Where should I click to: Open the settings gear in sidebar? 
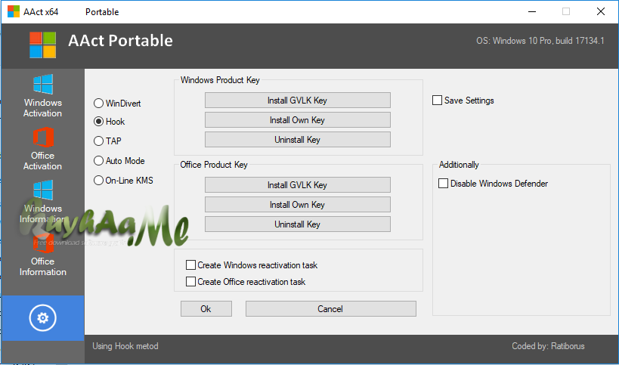(x=42, y=317)
